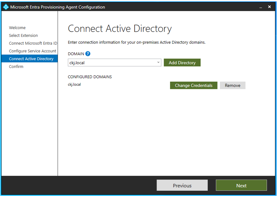280x198 pixels.
Task: Jump to the Confirm step
Action: 16,66
